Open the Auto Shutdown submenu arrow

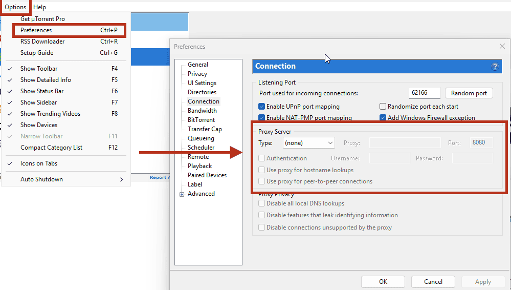(121, 179)
